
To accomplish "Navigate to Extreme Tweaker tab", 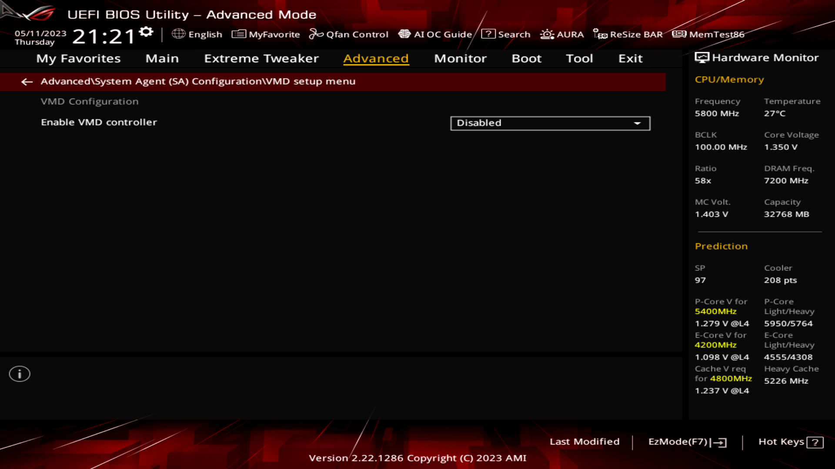I will click(x=261, y=58).
